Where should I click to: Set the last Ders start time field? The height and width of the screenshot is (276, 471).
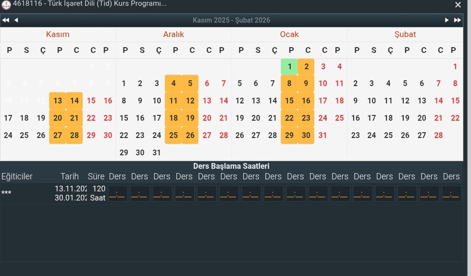tap(451, 193)
